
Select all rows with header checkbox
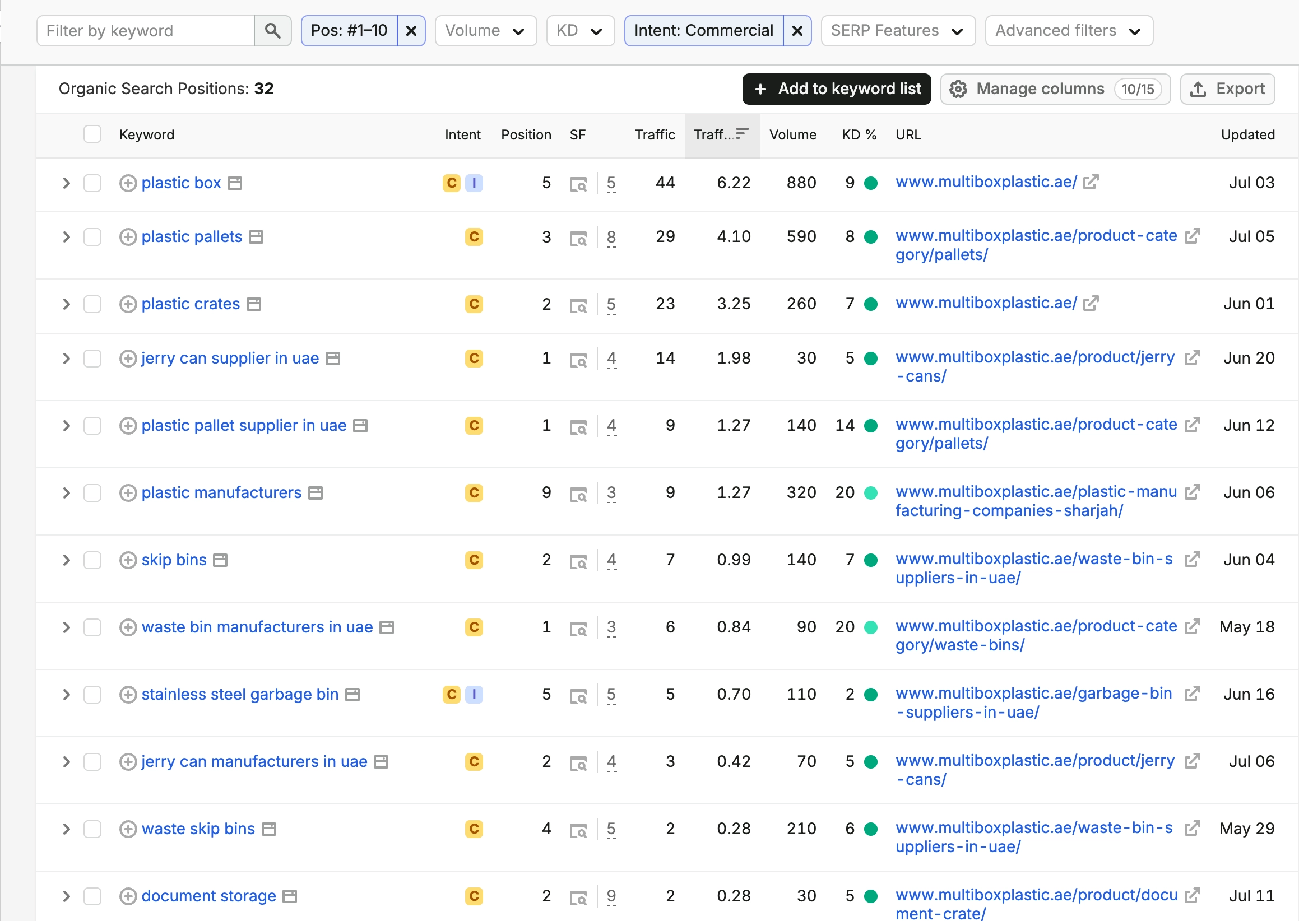[x=92, y=134]
